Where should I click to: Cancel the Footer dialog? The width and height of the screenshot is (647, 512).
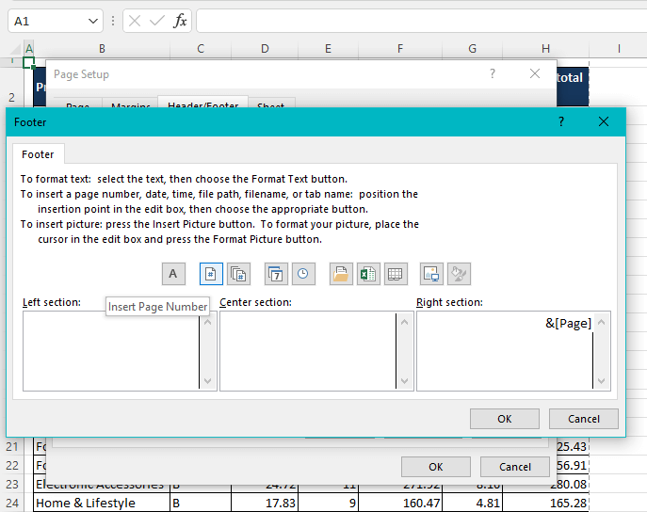583,419
